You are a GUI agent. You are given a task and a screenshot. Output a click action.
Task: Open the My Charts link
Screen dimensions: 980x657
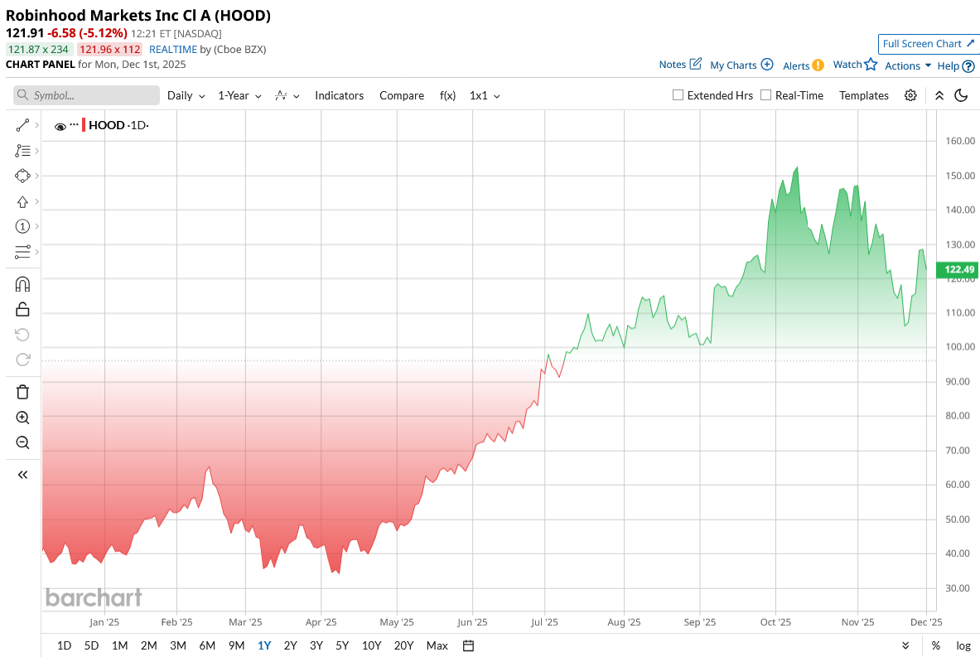coord(741,65)
